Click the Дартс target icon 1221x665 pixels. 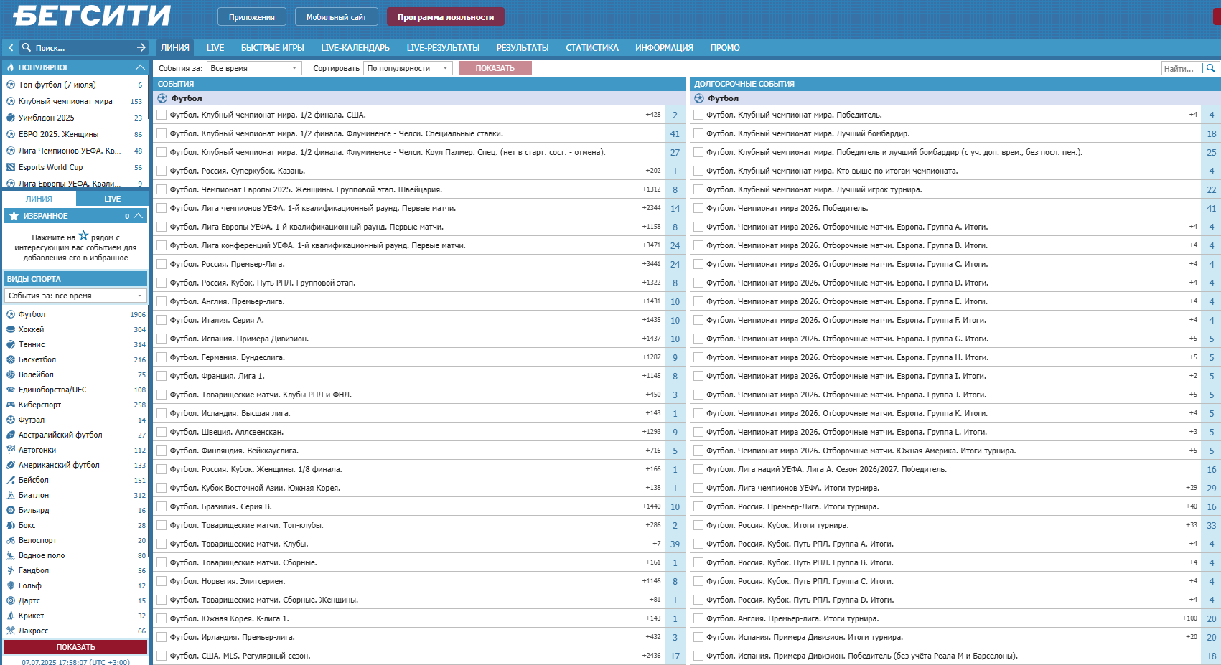coord(11,600)
